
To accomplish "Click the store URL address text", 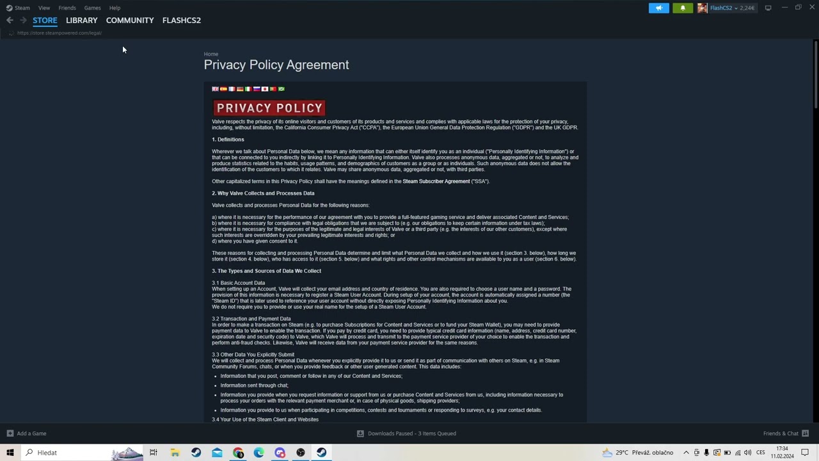I will coord(60,33).
